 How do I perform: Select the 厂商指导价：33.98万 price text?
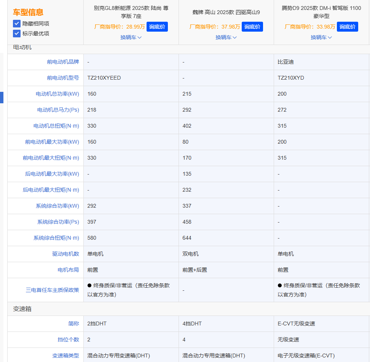309,27
